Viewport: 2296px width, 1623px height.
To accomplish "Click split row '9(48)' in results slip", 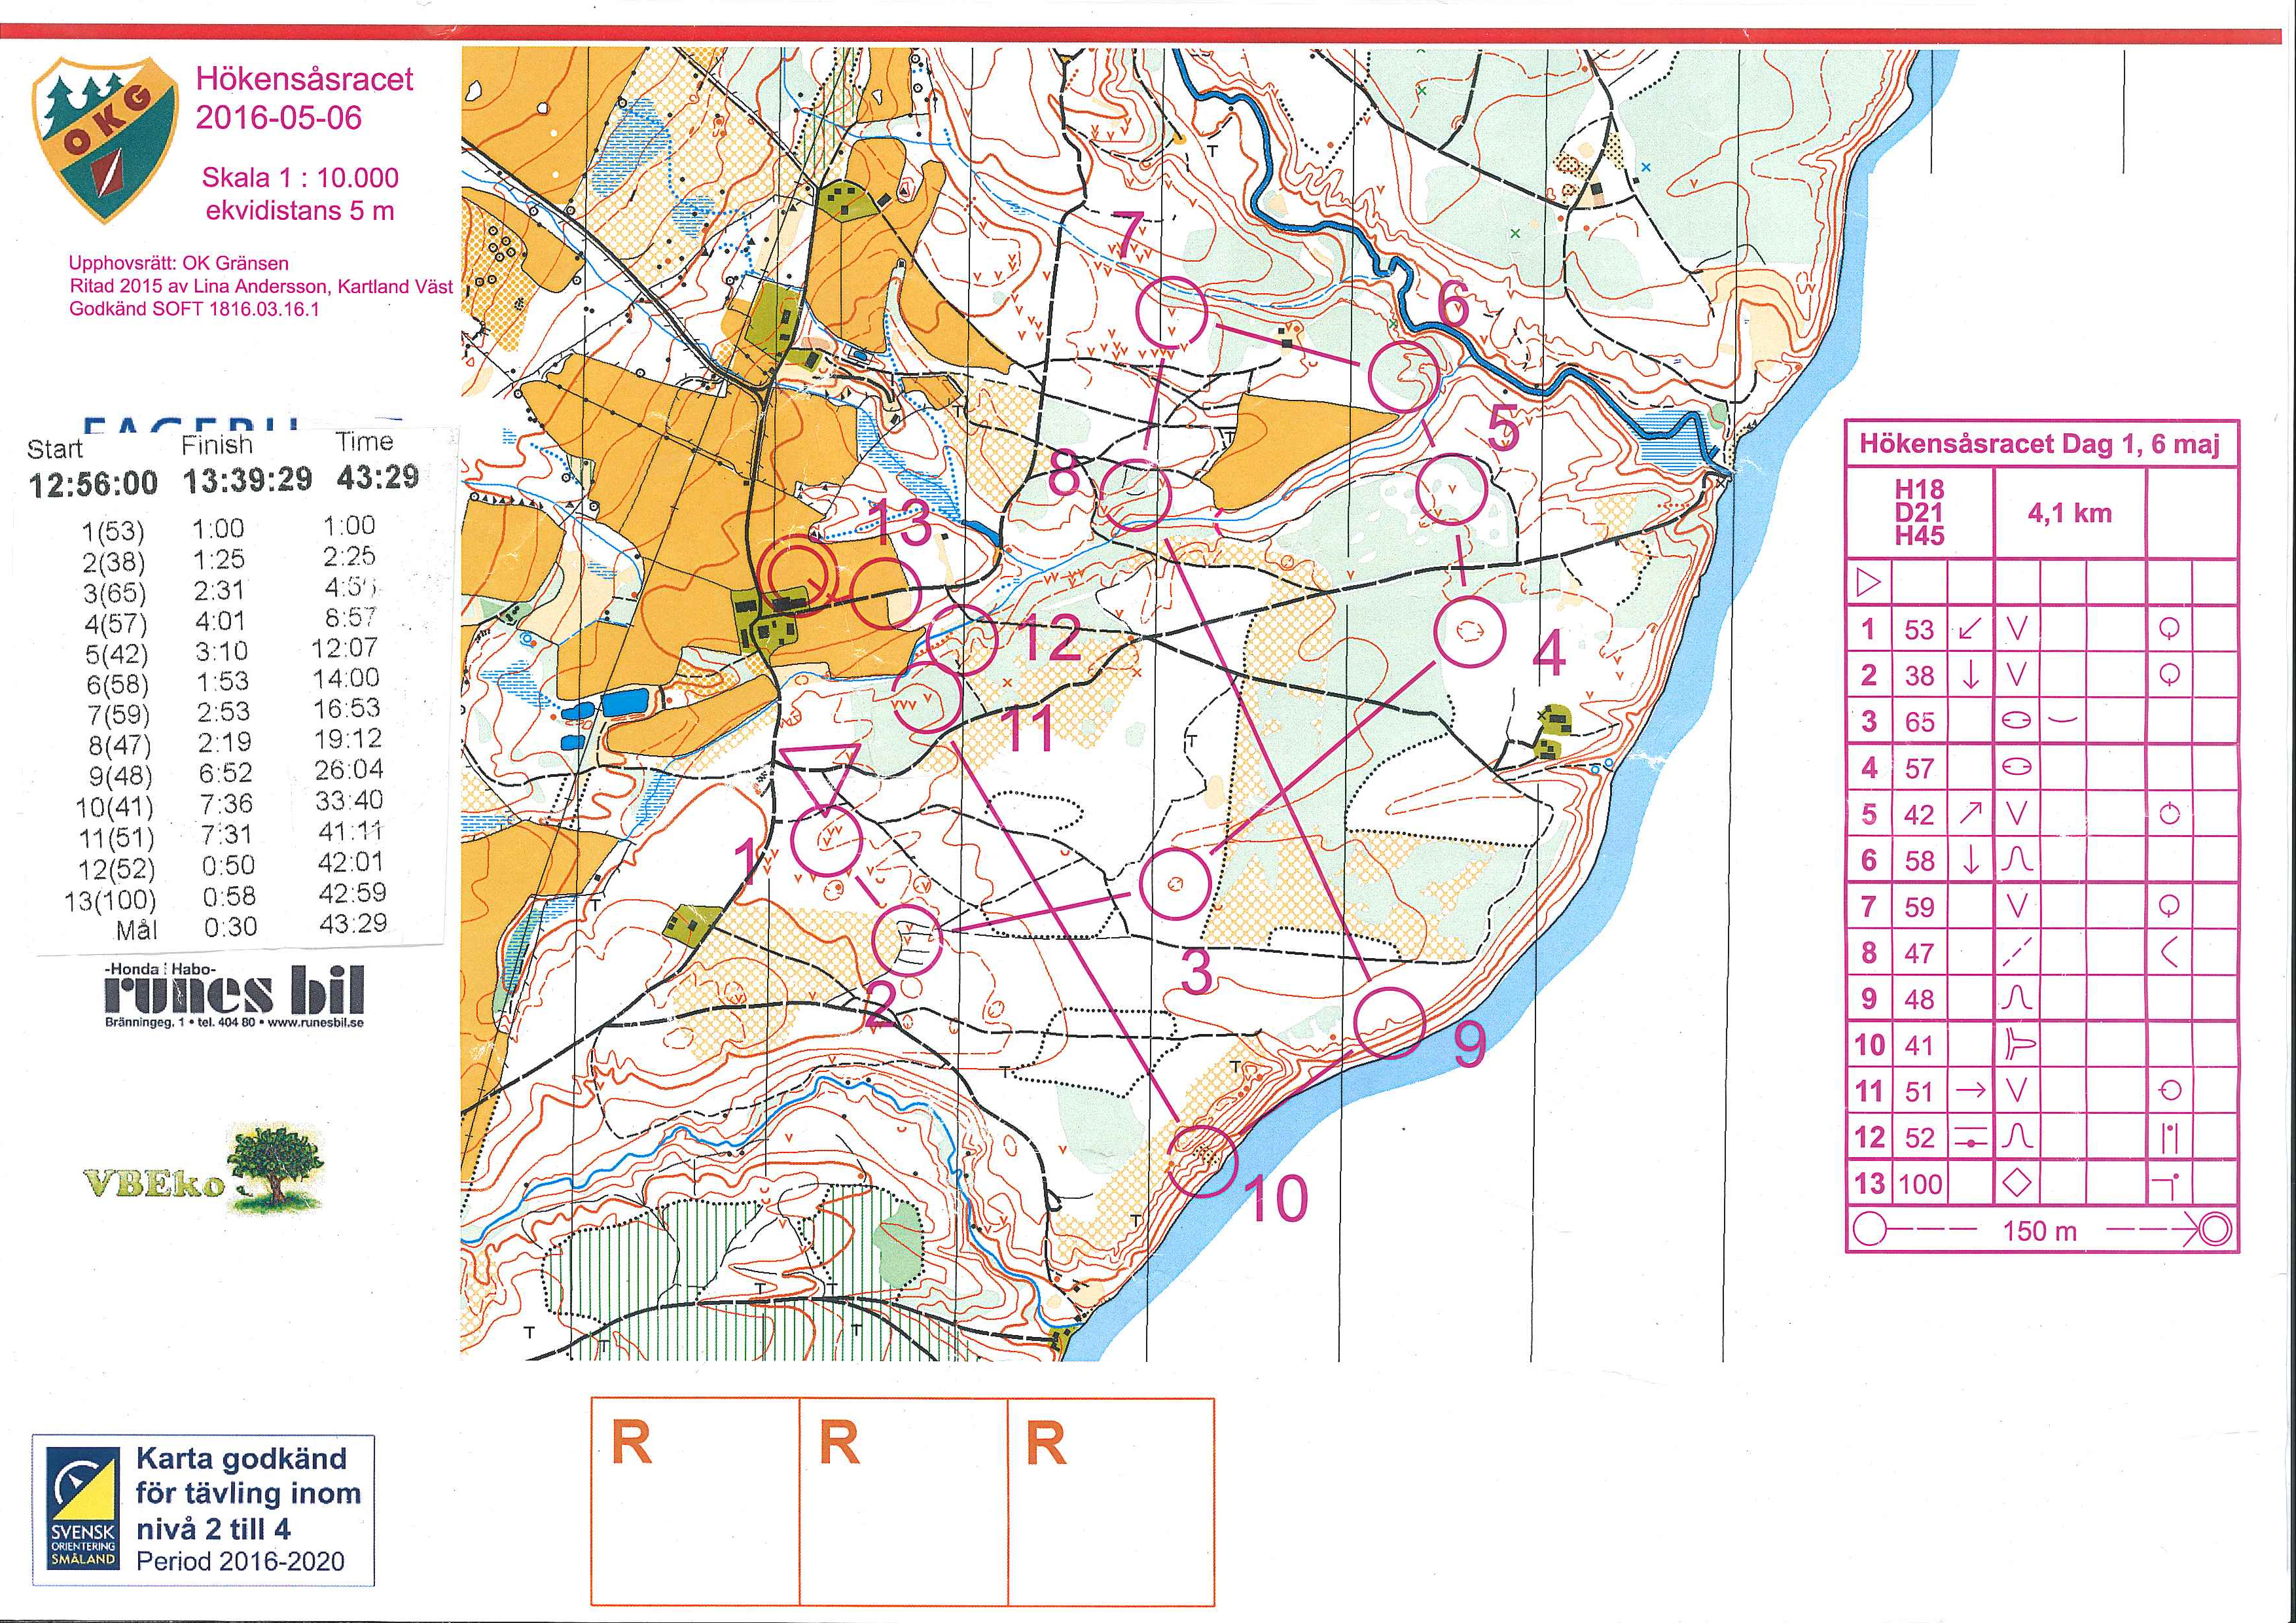I will [x=229, y=774].
